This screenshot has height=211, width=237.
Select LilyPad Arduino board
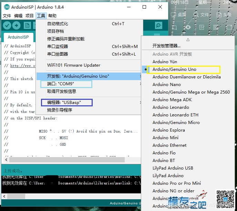188,175
